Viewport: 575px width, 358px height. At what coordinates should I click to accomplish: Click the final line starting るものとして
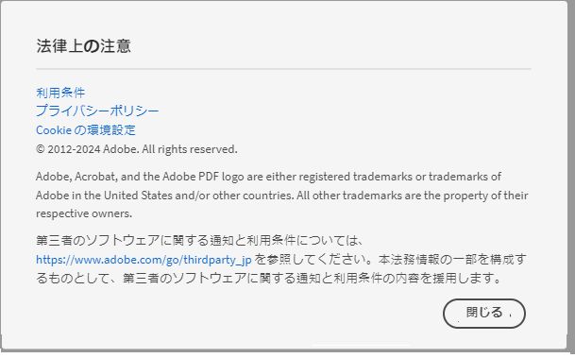point(269,278)
